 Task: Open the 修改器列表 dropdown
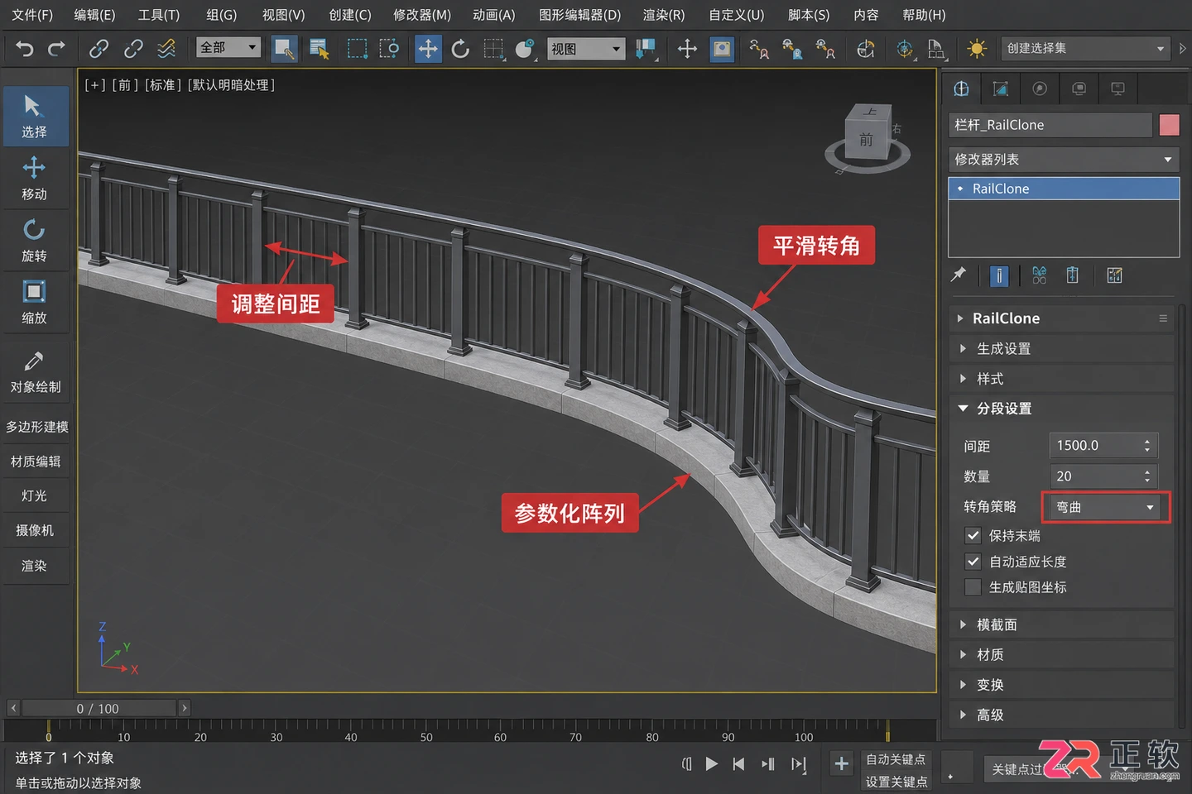(x=1064, y=160)
